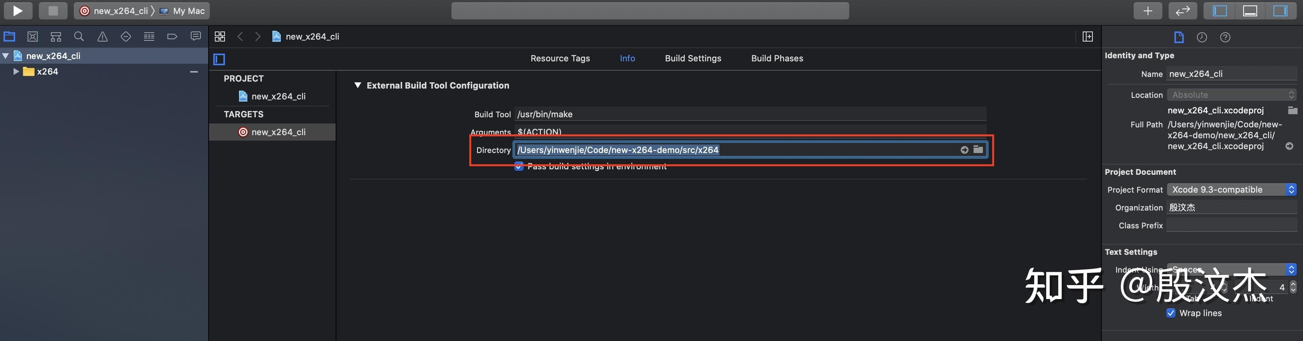Expand the x264 folder
The width and height of the screenshot is (1303, 341).
[16, 71]
